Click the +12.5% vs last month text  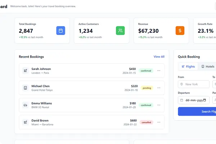point(31,37)
